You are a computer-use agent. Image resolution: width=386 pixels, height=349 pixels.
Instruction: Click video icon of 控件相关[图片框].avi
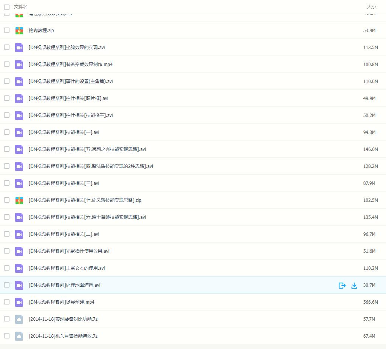pos(19,98)
